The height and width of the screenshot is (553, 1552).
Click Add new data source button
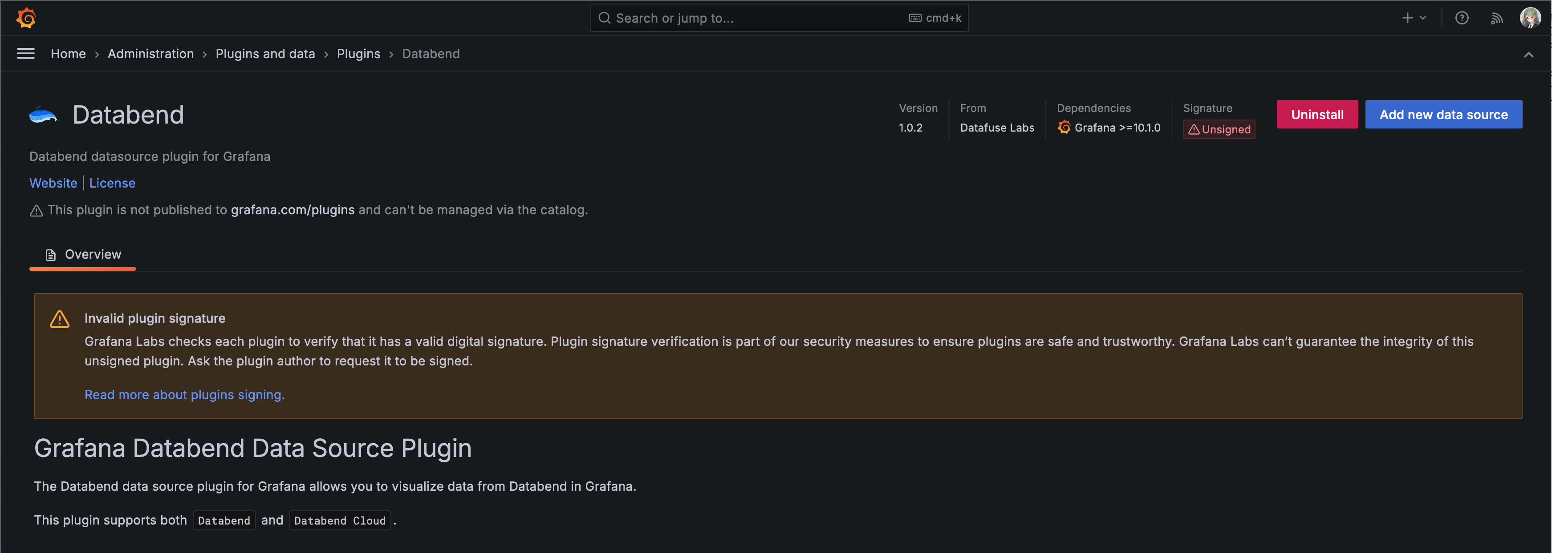(1443, 114)
